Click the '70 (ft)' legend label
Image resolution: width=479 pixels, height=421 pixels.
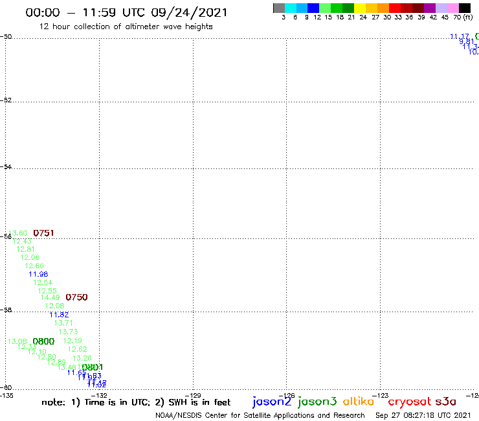coord(463,17)
